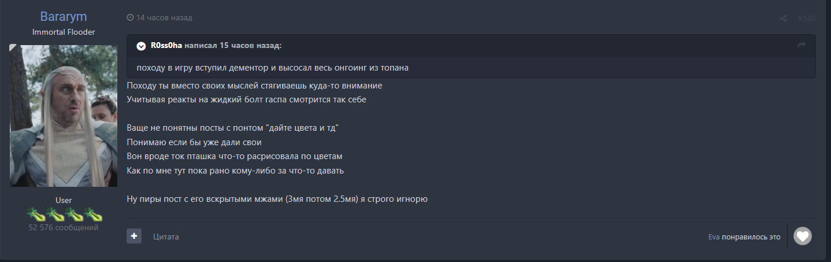The height and width of the screenshot is (262, 831).
Task: Click the "Immortal Flooder" user title
Action: tap(64, 32)
